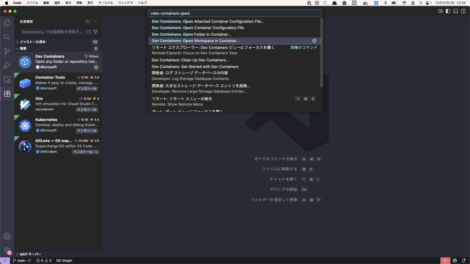
Task: Toggle the secondary sidebar visibility
Action: point(464,11)
